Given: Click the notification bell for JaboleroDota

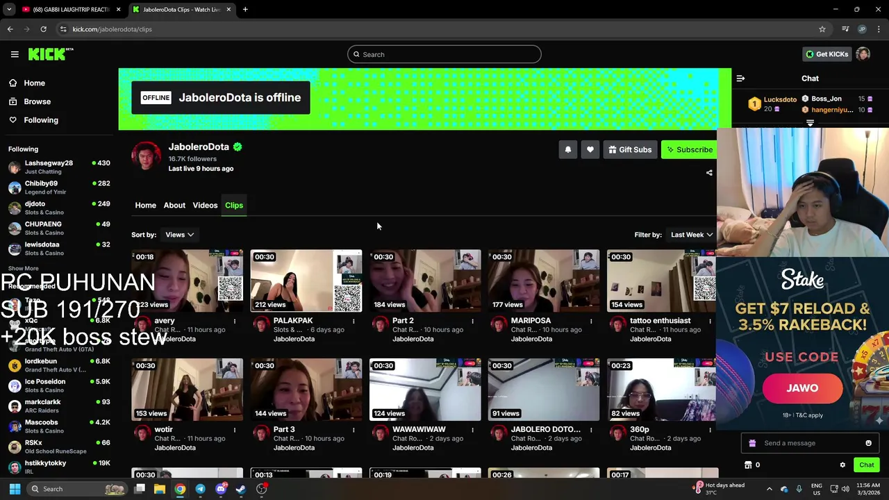Looking at the screenshot, I should [x=567, y=149].
